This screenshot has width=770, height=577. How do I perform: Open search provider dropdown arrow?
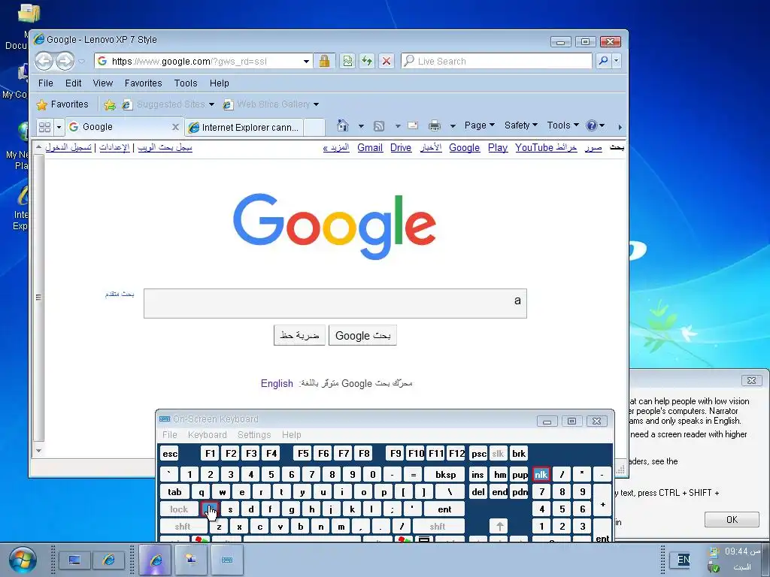coord(617,61)
